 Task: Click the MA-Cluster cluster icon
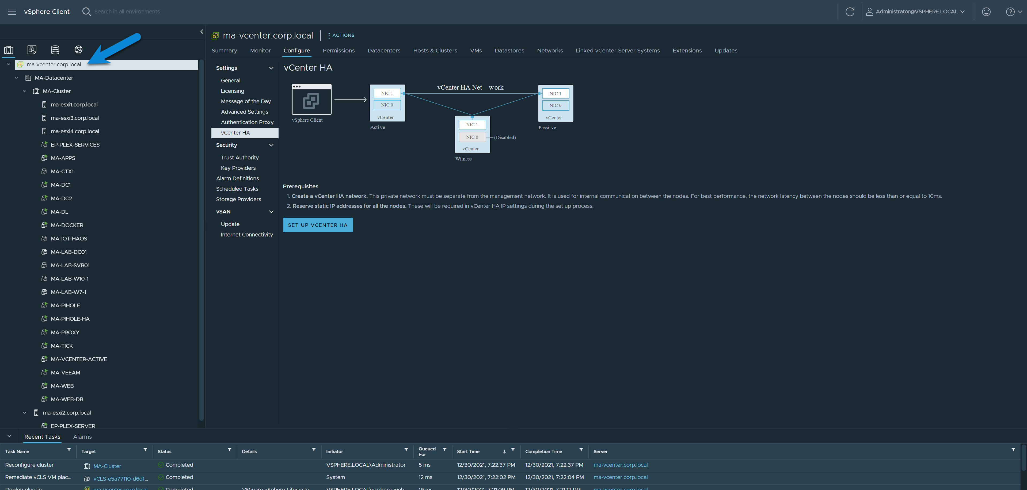pyautogui.click(x=36, y=91)
